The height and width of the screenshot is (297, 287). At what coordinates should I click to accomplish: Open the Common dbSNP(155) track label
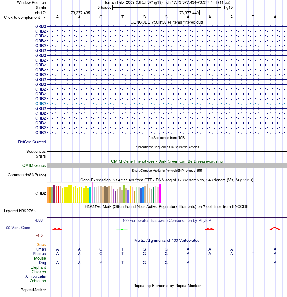27,175
